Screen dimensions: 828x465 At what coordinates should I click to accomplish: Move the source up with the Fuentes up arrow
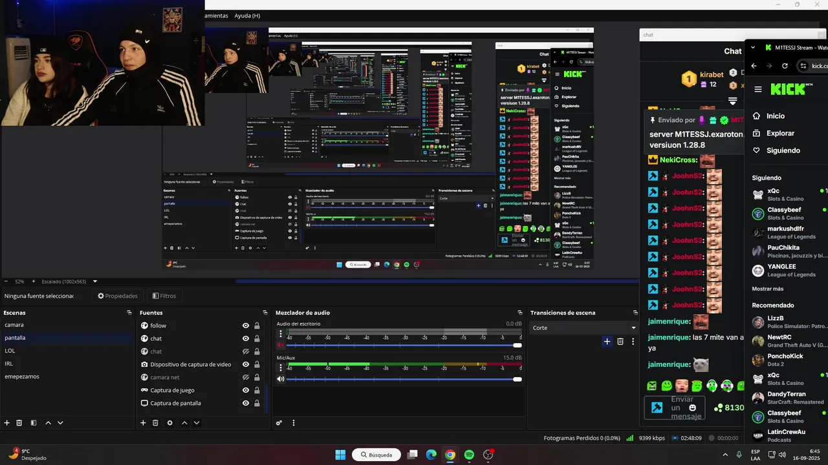tap(184, 423)
